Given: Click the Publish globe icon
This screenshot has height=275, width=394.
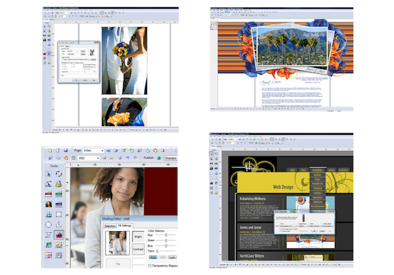Looking at the screenshot, I should pos(159,158).
